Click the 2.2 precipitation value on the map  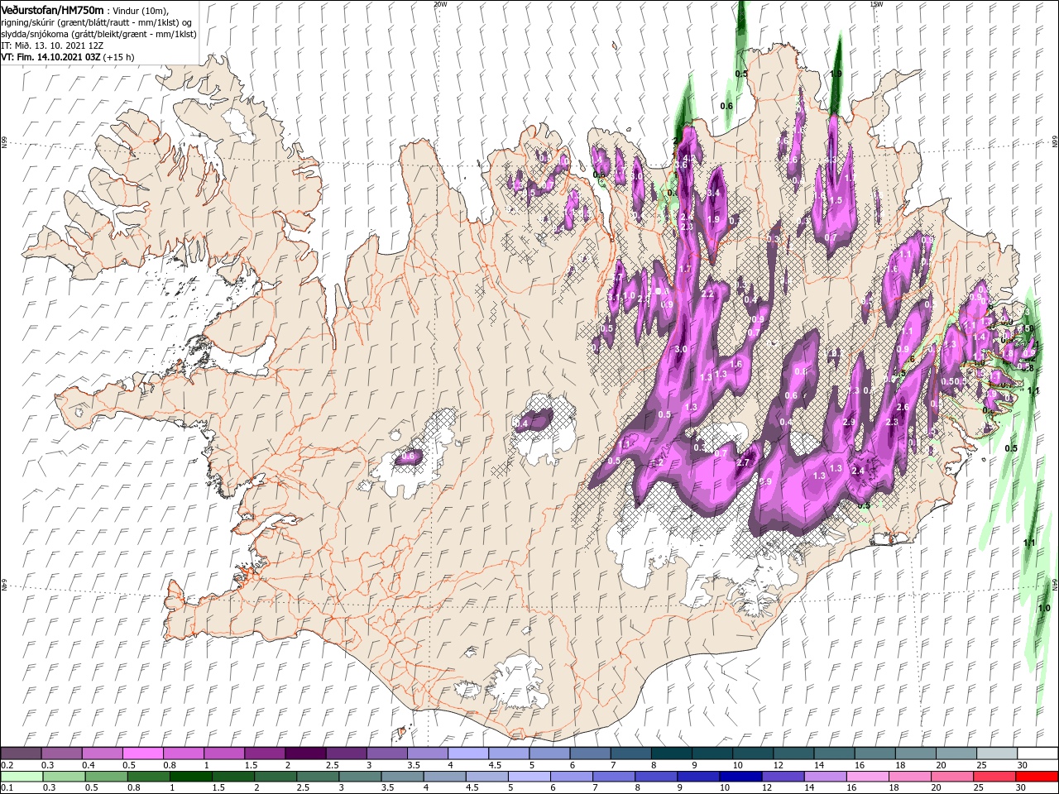(x=707, y=294)
